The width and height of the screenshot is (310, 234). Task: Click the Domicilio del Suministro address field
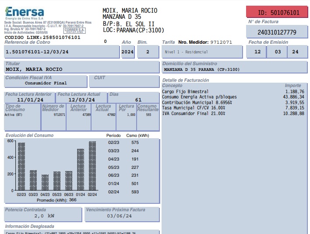(x=233, y=69)
